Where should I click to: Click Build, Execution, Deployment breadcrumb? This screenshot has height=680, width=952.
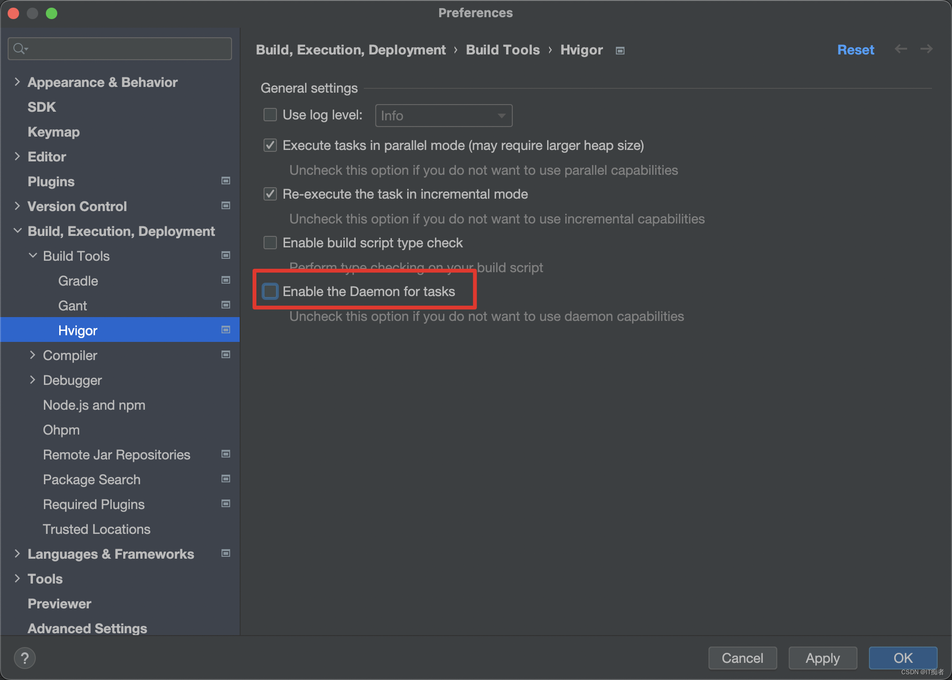351,50
